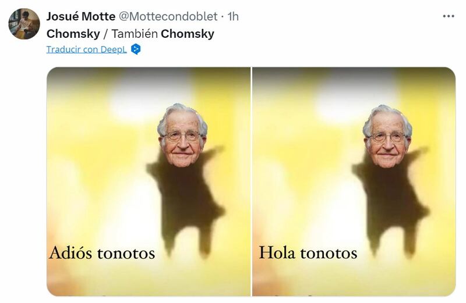The width and height of the screenshot is (466, 303).
Task: Click the white divider between both images
Action: pyautogui.click(x=252, y=181)
